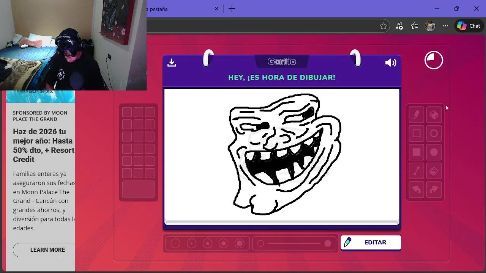Redo the undone drawing stroke
This screenshot has width=486, height=273.
[434, 190]
